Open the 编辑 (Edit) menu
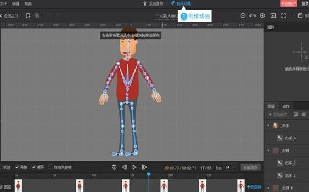Viewport: 309px width, 192px height. click(16, 4)
